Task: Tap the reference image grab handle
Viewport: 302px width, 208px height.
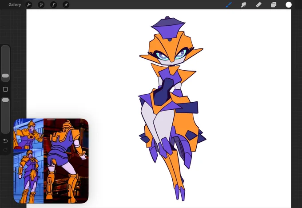Action: (x=51, y=120)
